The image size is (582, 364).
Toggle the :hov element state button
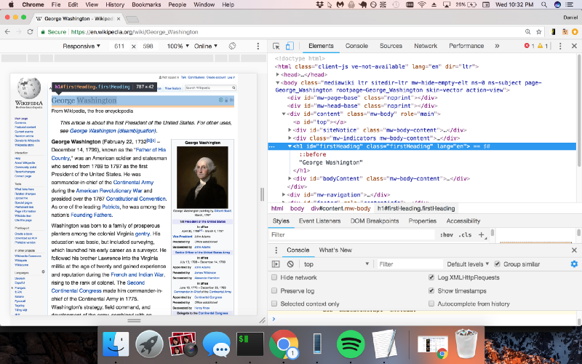click(447, 234)
